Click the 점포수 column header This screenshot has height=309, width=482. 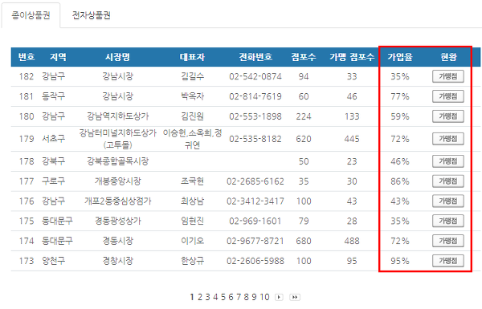[304, 57]
